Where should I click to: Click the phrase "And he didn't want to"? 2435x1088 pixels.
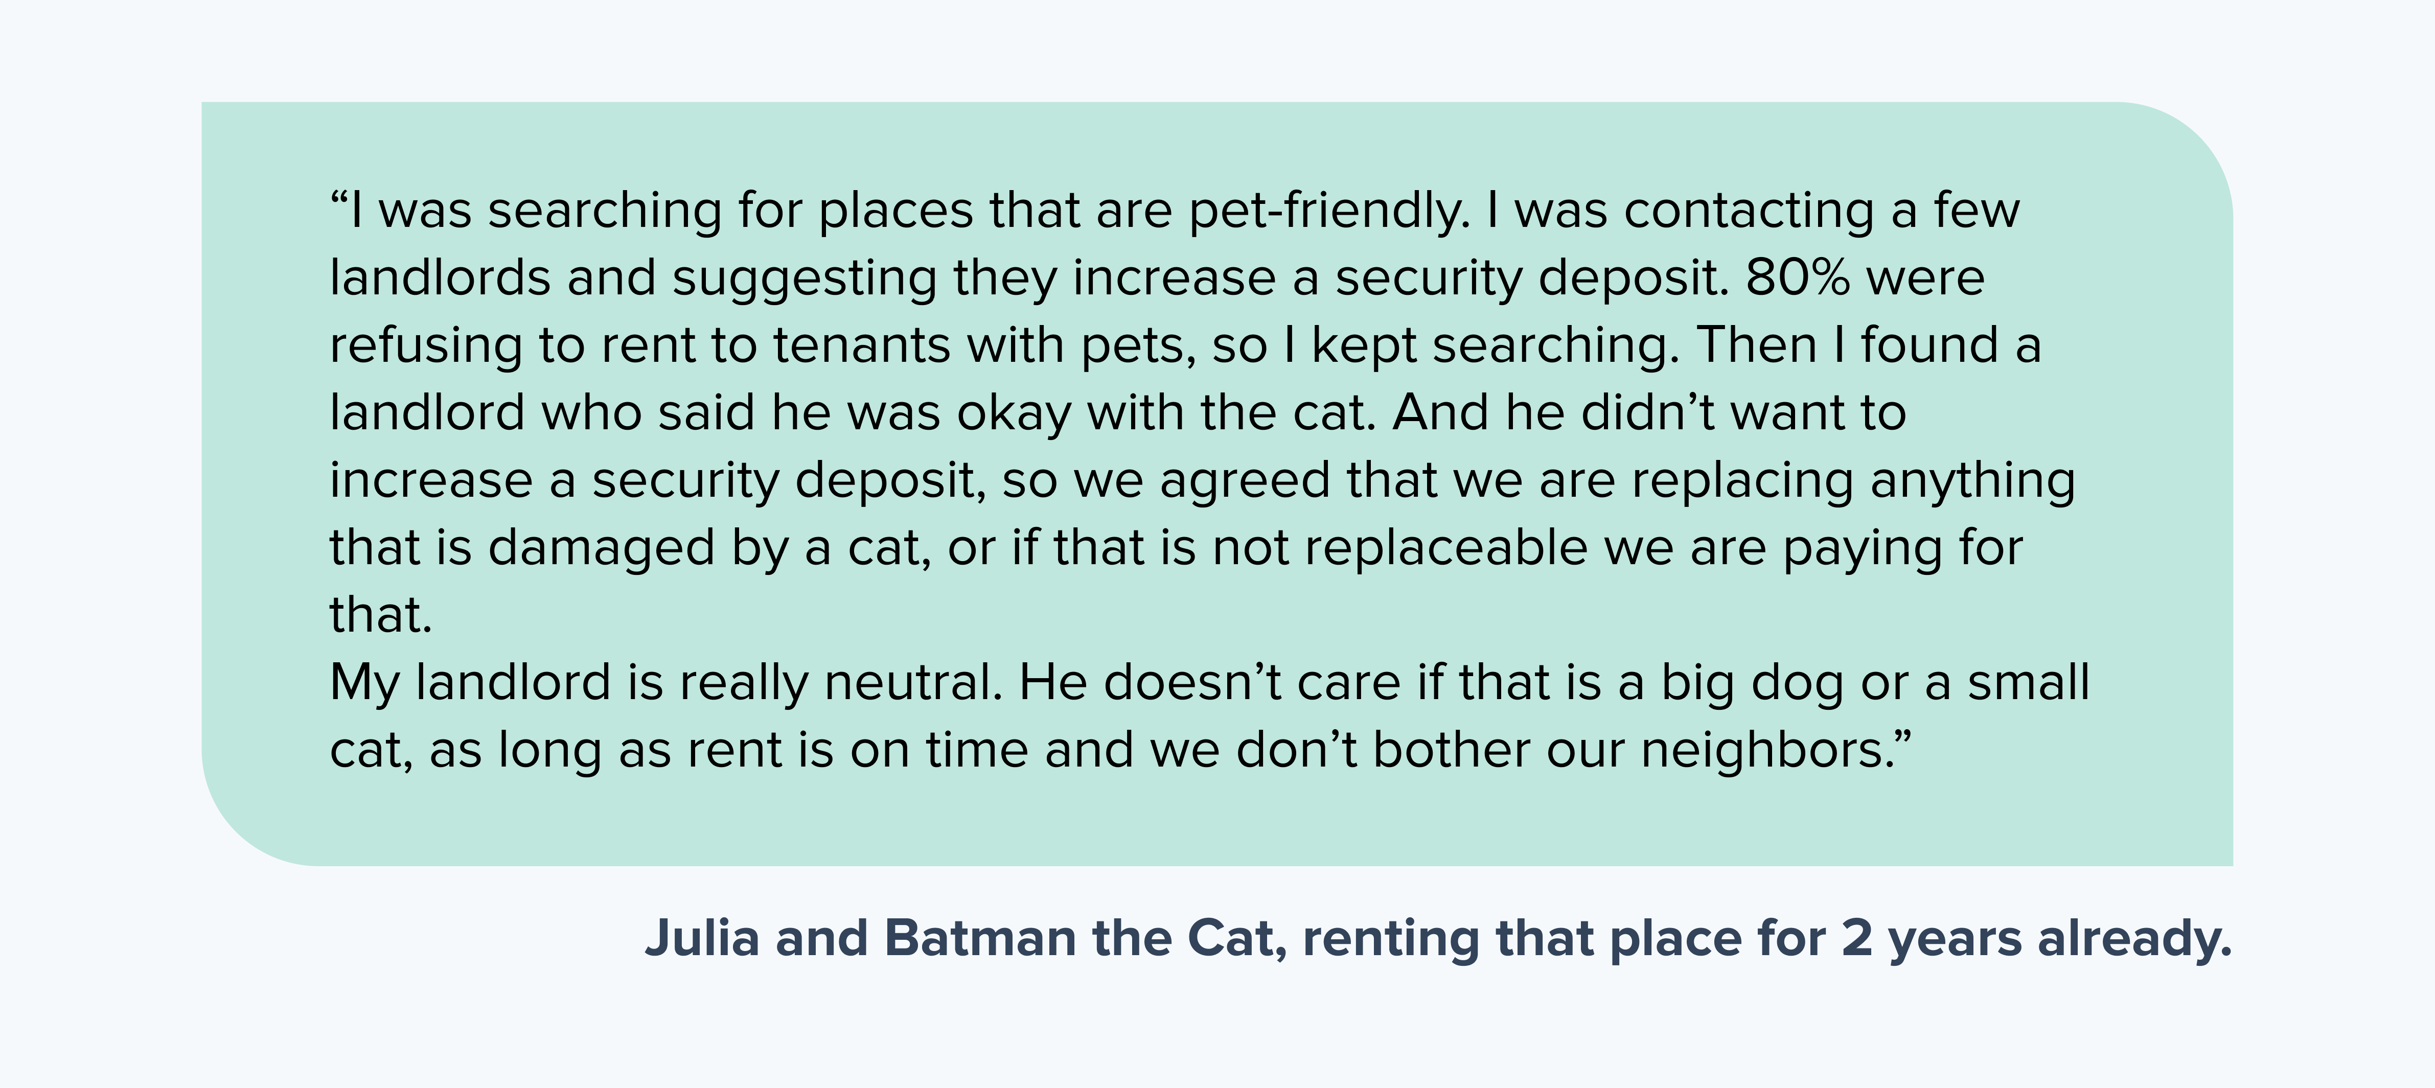tap(1649, 413)
